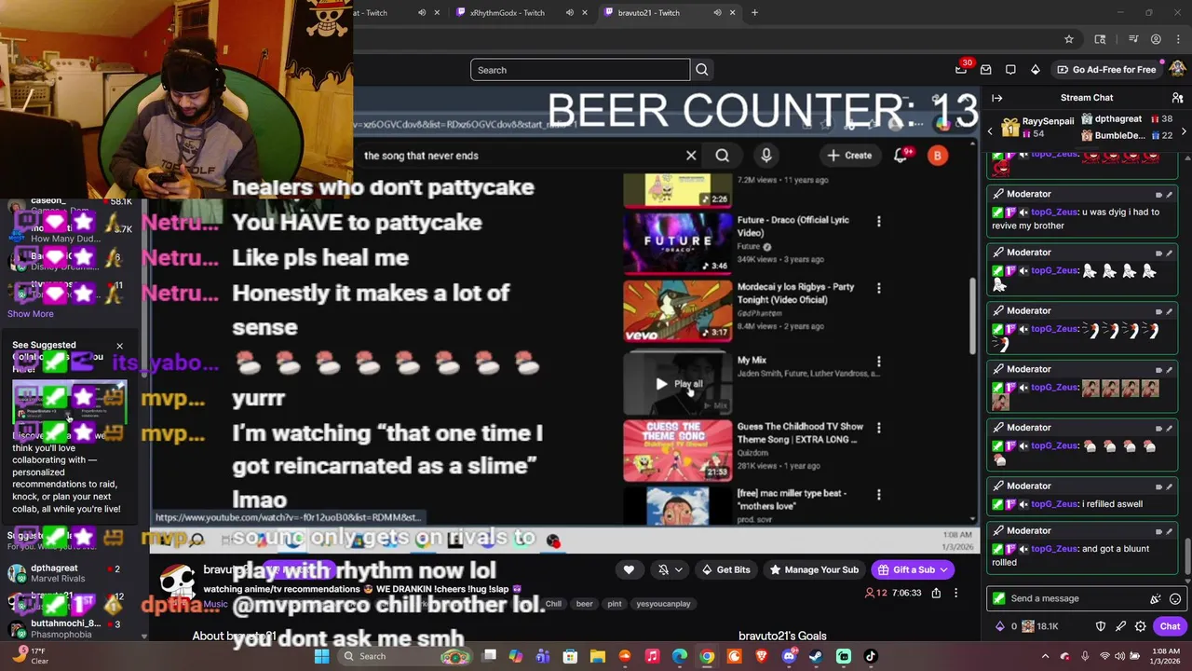
Task: Click the YouTube voice search microphone
Action: [x=766, y=156]
